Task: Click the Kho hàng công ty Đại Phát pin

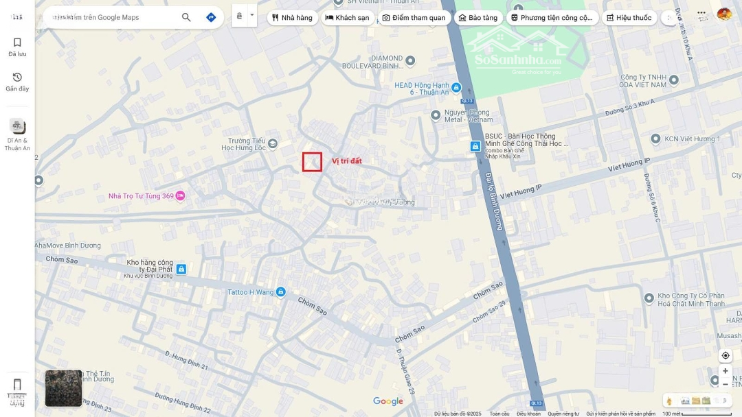Action: 181,269
